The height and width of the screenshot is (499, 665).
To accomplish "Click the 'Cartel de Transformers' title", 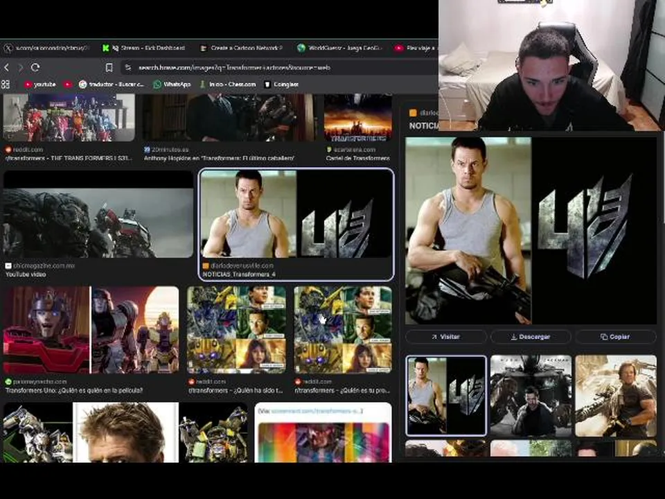I will (358, 158).
